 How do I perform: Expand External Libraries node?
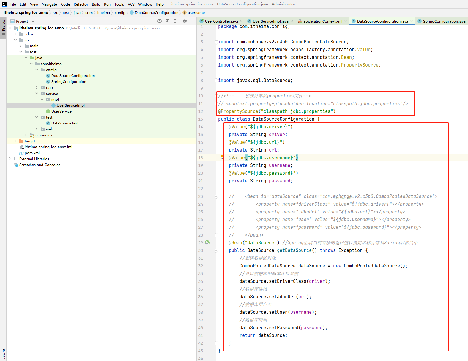pyautogui.click(x=10, y=159)
